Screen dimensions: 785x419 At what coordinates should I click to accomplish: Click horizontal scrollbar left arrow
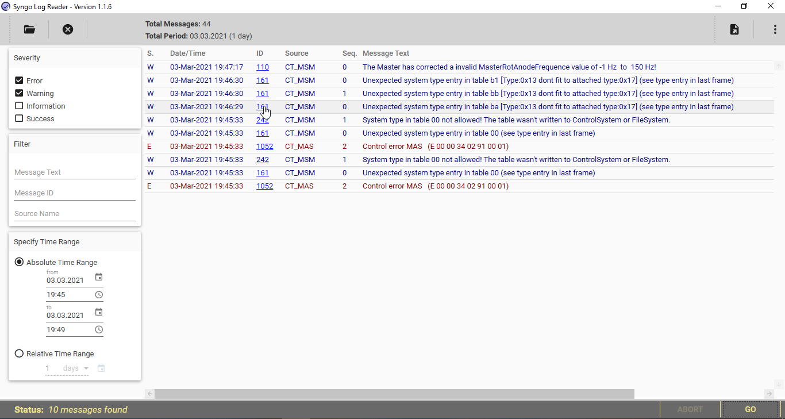coord(149,394)
